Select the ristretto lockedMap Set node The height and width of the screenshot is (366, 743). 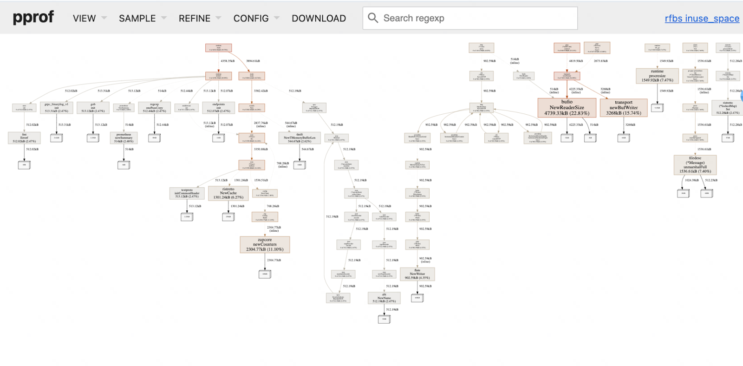728,108
